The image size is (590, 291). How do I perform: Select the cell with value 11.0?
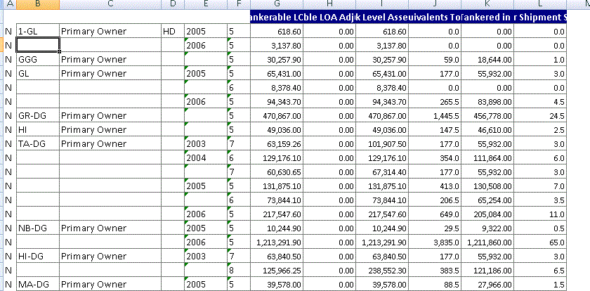click(x=540, y=214)
